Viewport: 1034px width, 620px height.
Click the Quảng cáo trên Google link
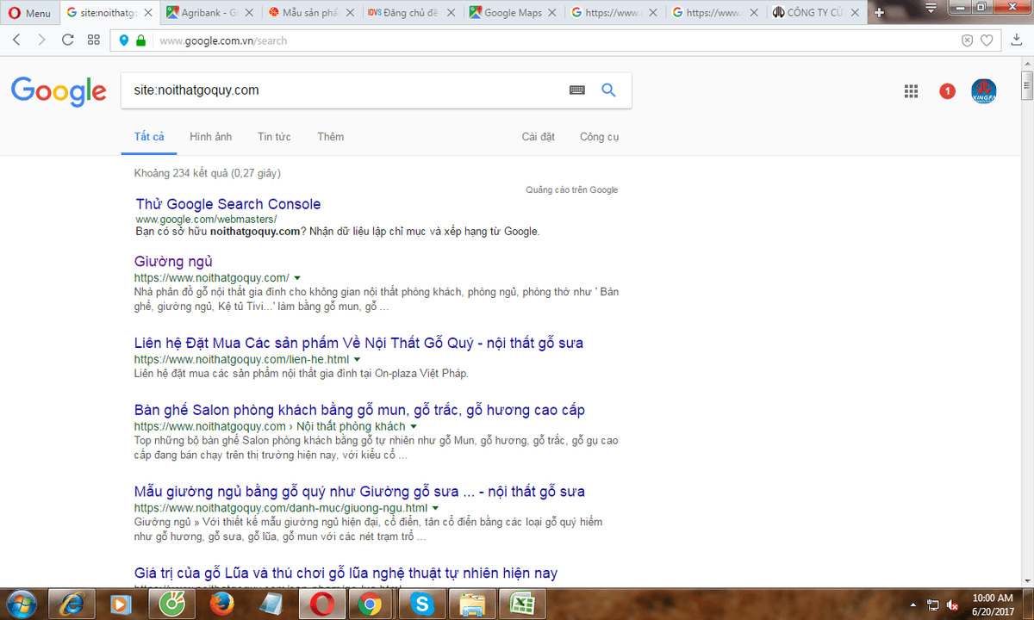(x=571, y=190)
